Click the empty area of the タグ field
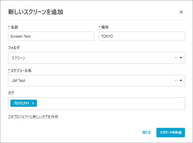Viewport: 193px width, 143px height. (x=111, y=104)
